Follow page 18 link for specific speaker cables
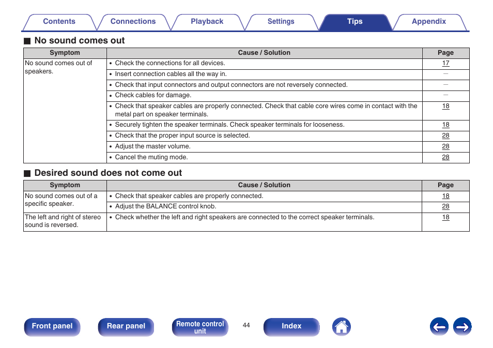This screenshot has height=348, width=493. (x=445, y=196)
